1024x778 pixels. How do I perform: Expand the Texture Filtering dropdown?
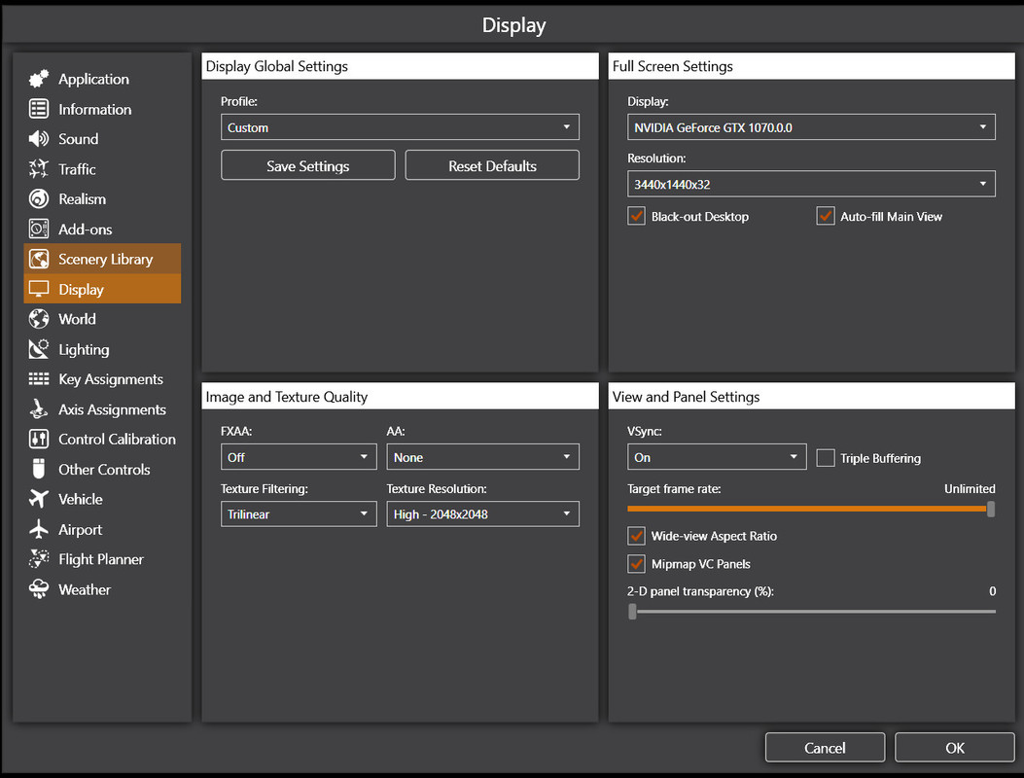pyautogui.click(x=299, y=514)
